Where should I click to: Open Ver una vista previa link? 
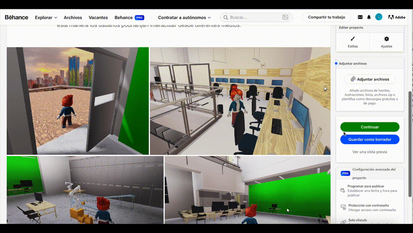pyautogui.click(x=370, y=152)
